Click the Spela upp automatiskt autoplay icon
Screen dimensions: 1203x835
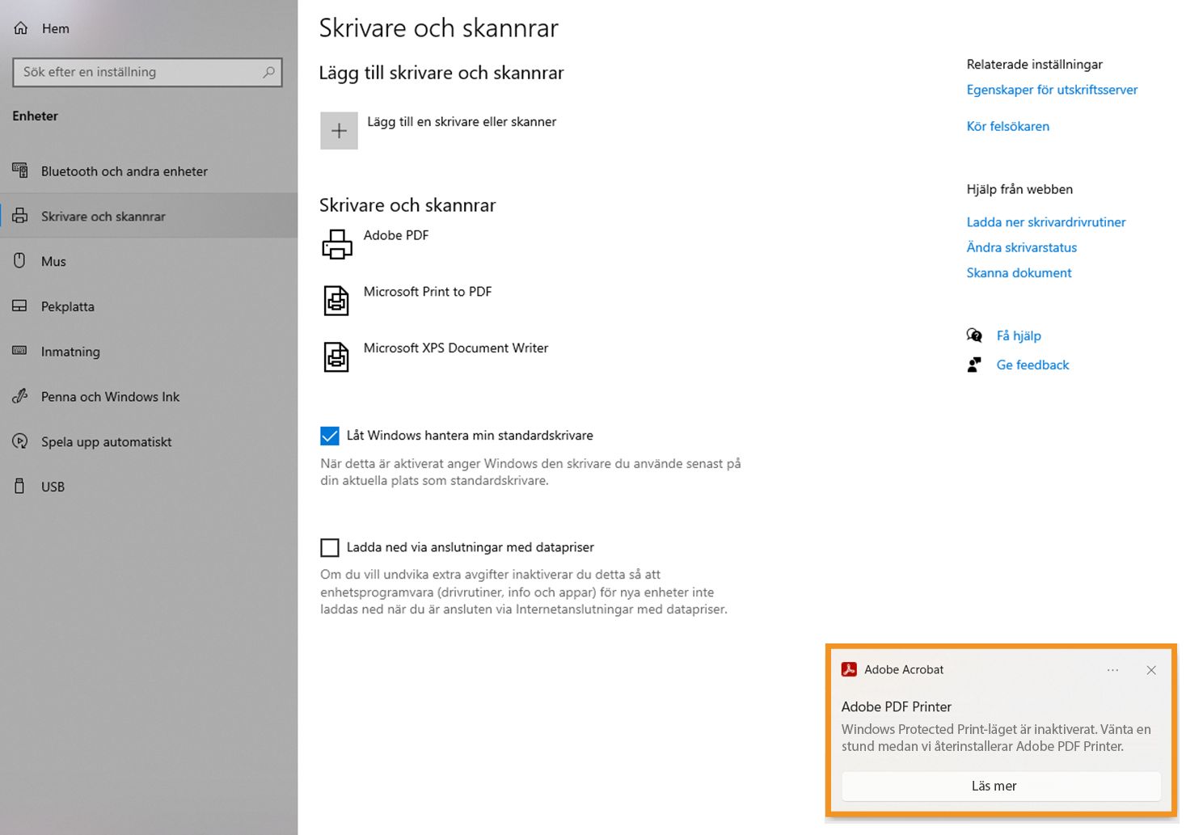pyautogui.click(x=20, y=441)
